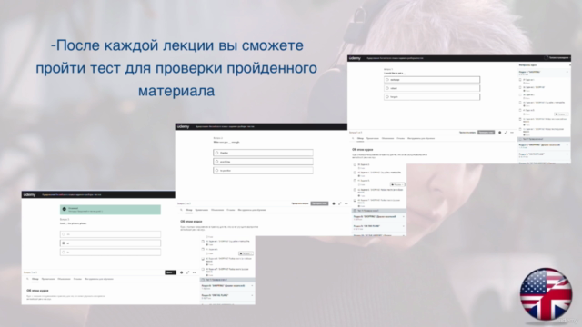Click Udemy logo in middle screenshot
The image size is (582, 327).
(x=183, y=127)
